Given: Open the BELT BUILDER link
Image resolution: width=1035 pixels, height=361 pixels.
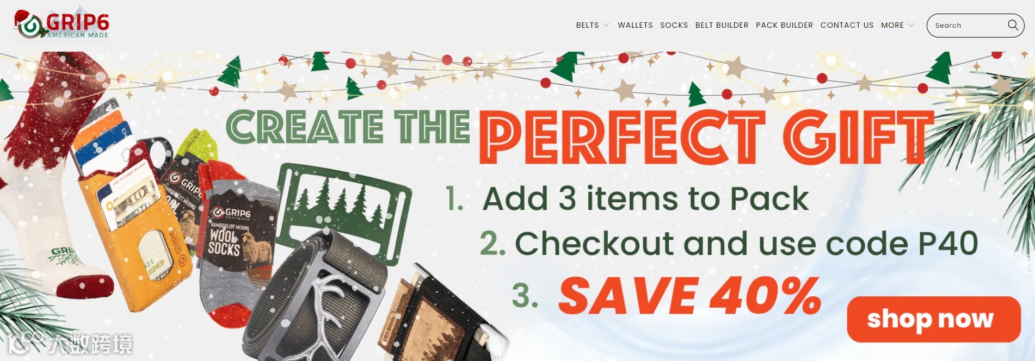Looking at the screenshot, I should coord(722,26).
